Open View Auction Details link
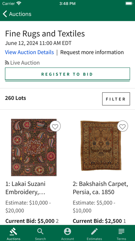Screen dimensions: 135x241 click(29, 52)
